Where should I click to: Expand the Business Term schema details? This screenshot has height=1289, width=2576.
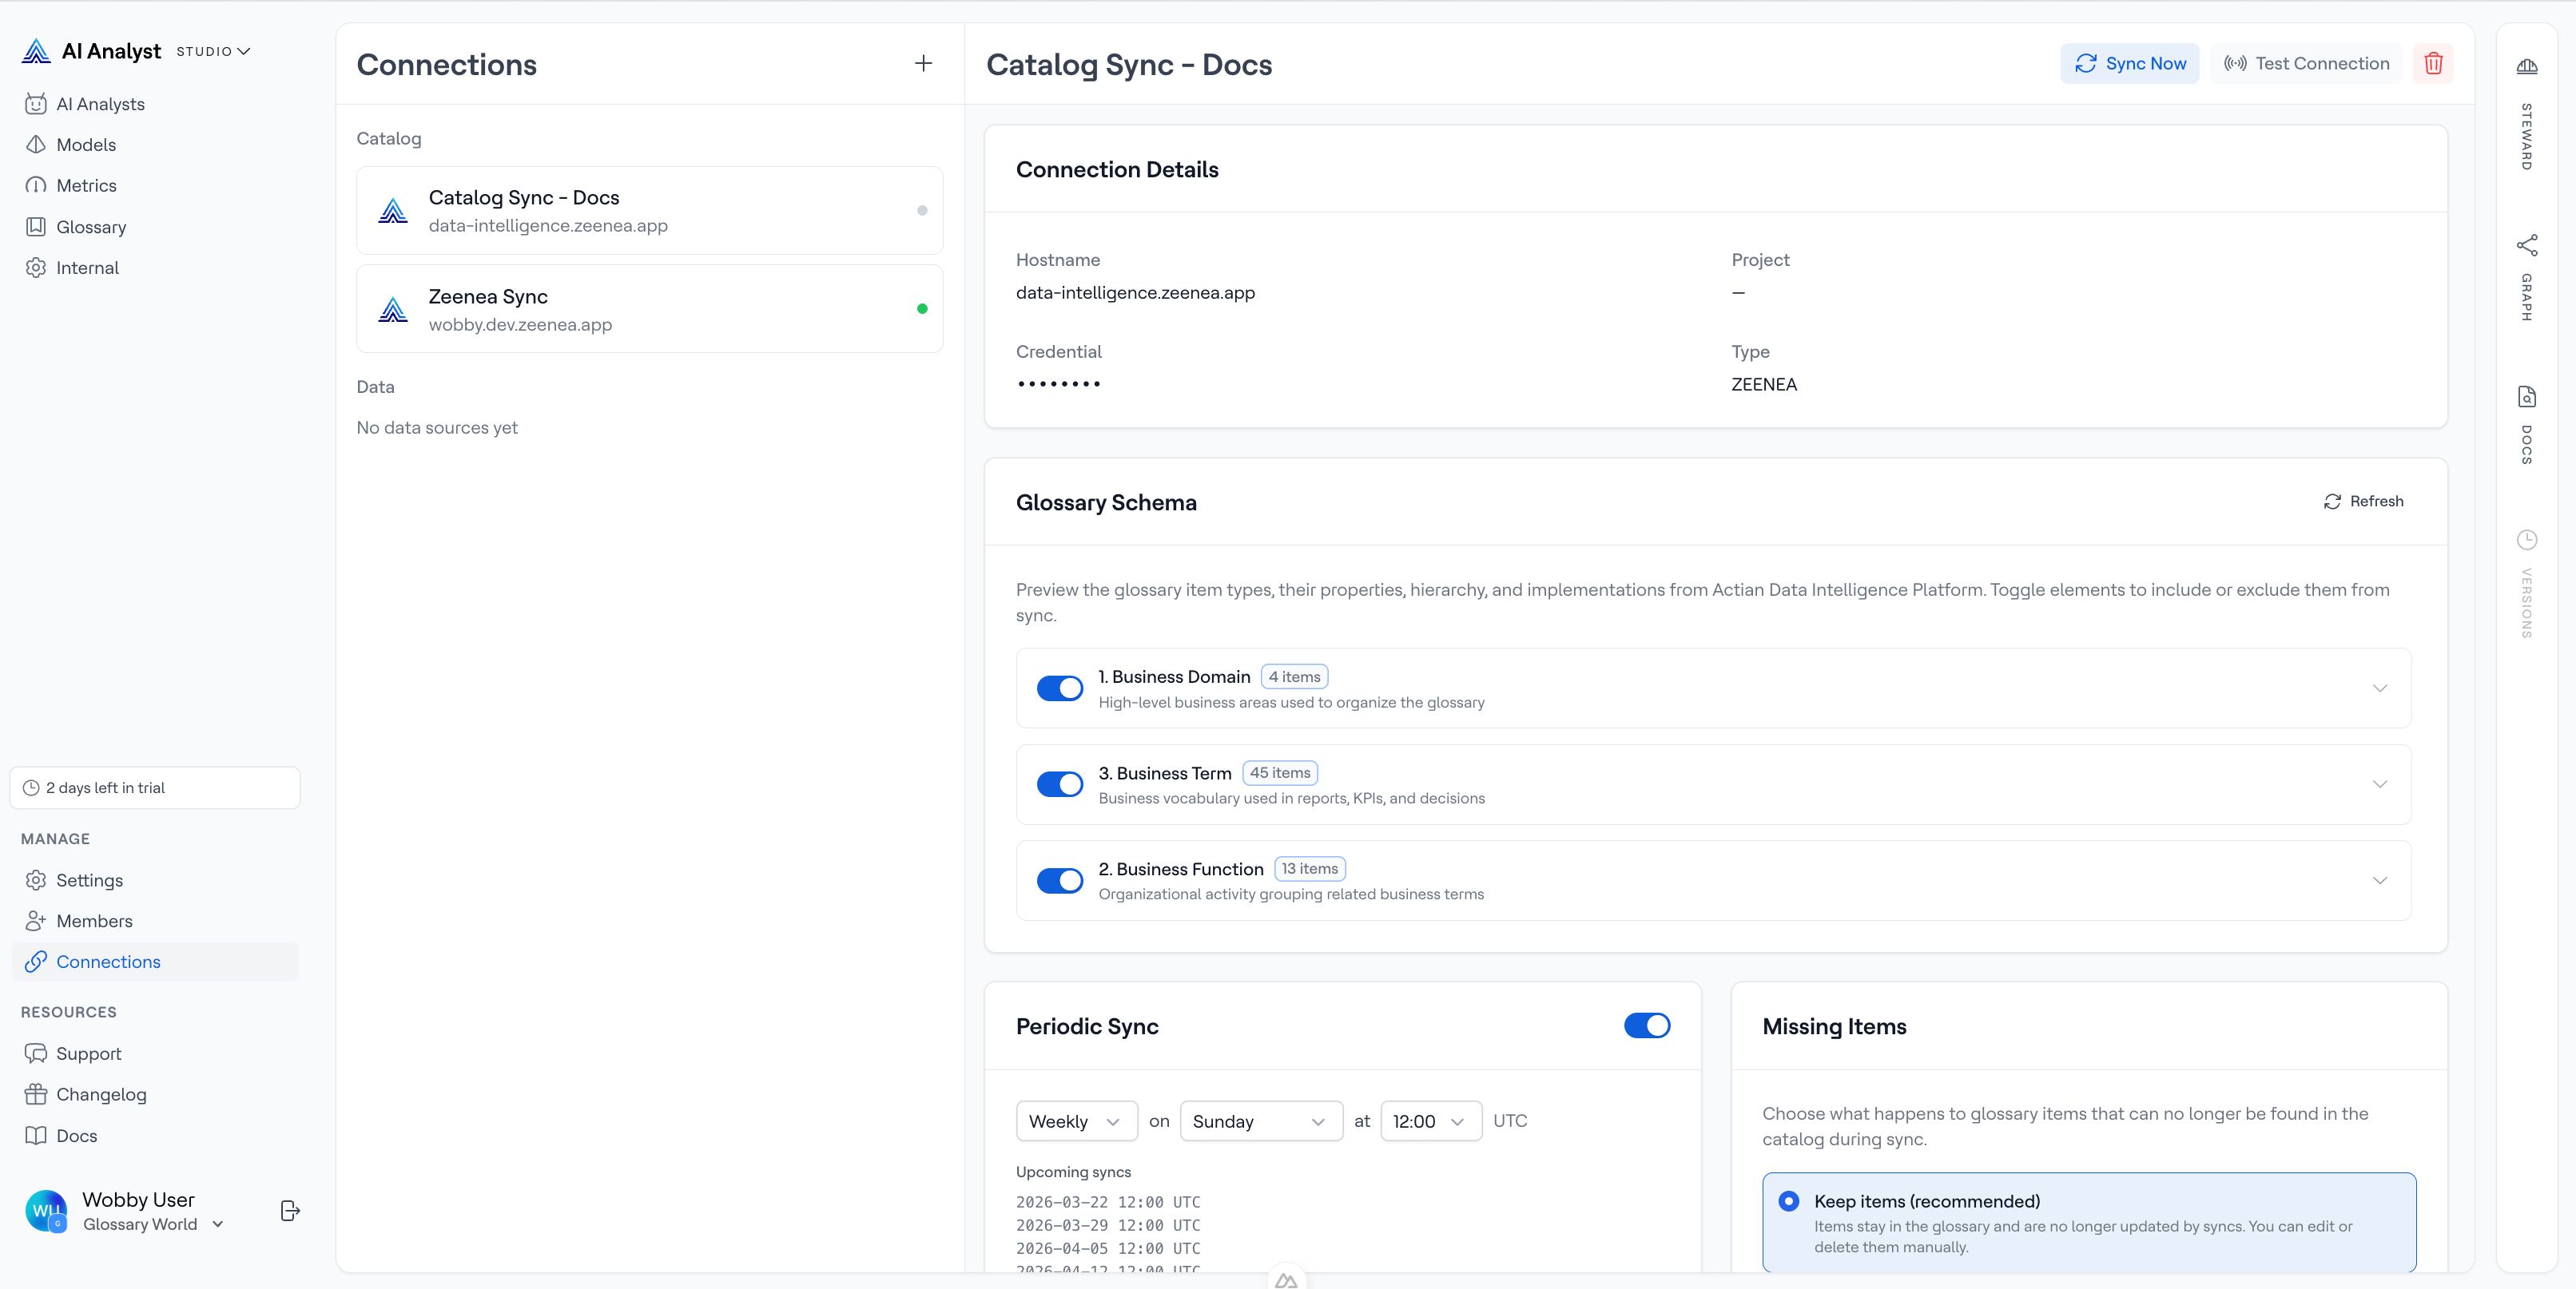coord(2380,783)
